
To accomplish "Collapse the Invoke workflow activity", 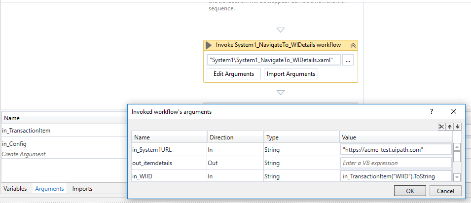I will click(x=353, y=45).
